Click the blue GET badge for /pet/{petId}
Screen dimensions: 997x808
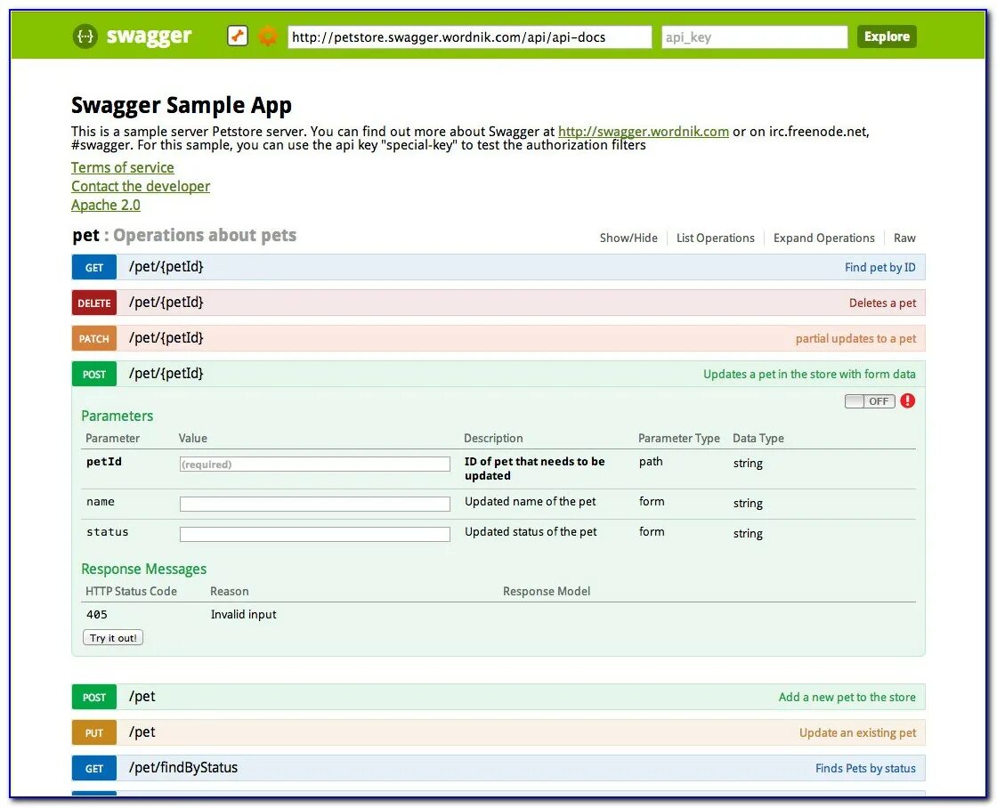click(x=94, y=267)
